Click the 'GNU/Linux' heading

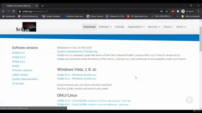click(67, 95)
